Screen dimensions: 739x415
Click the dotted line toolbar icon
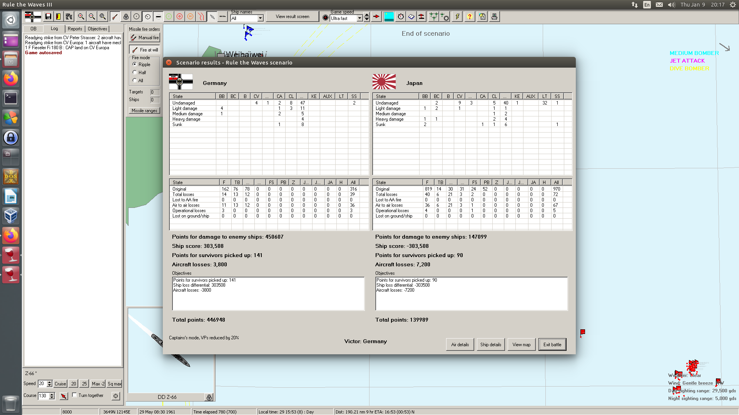[x=223, y=17]
